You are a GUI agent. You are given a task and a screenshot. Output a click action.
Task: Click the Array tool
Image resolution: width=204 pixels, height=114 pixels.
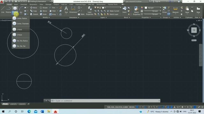tap(53, 14)
